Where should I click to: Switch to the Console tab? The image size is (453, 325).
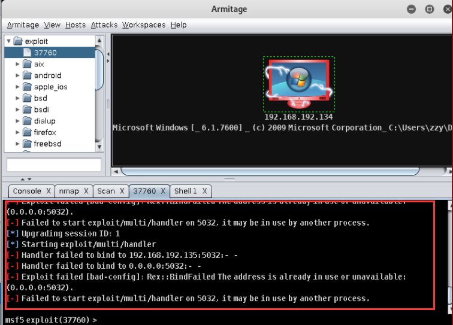pos(27,191)
